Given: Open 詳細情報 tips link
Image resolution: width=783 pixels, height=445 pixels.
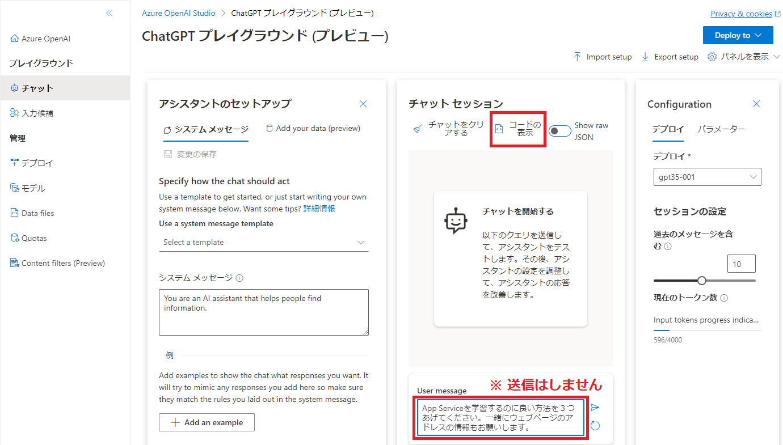Looking at the screenshot, I should click(319, 208).
